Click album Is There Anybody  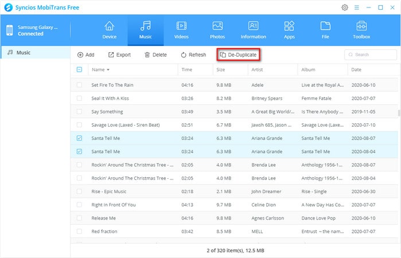click(x=322, y=111)
